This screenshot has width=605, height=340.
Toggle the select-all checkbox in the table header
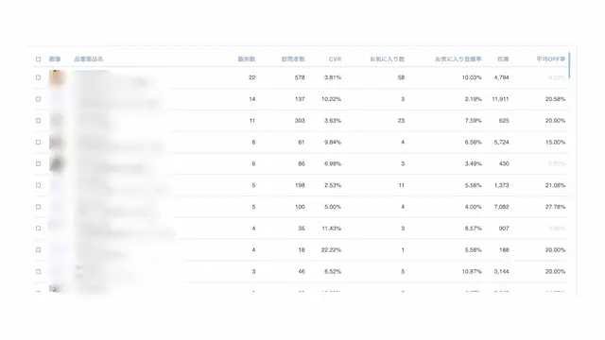pyautogui.click(x=38, y=59)
